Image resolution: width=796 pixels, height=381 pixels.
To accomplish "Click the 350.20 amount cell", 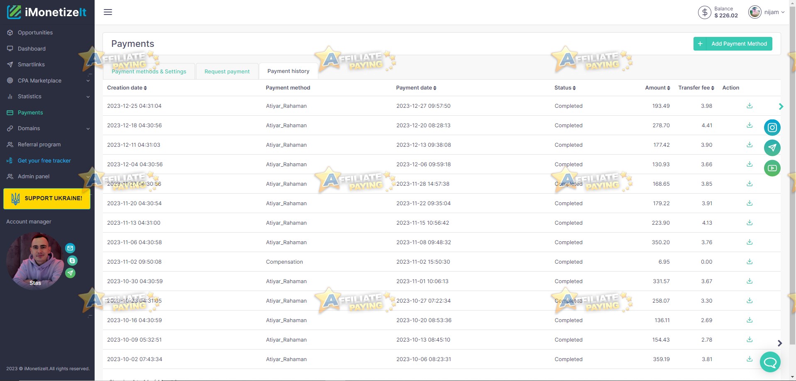I will click(x=661, y=242).
